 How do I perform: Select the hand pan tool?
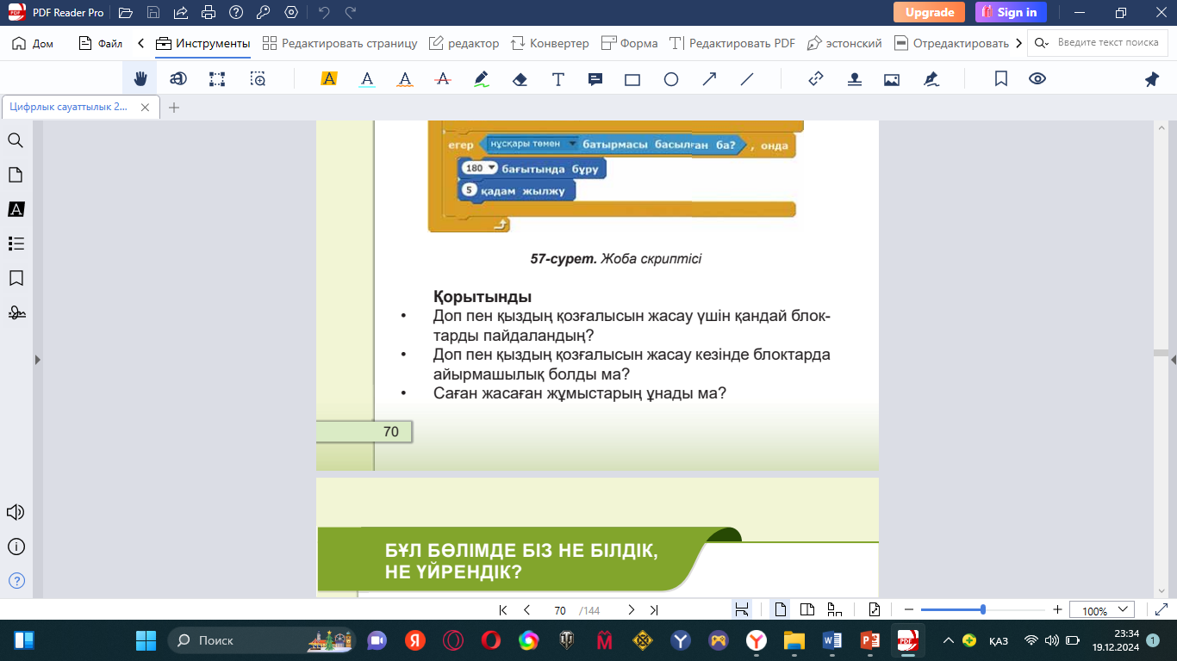point(140,79)
